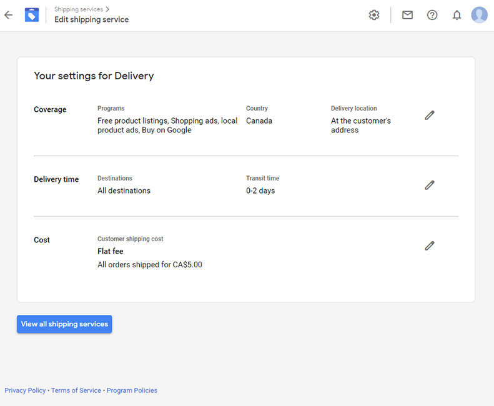Go to Shipping services breadcrumb
The image size is (494, 406).
tap(79, 9)
